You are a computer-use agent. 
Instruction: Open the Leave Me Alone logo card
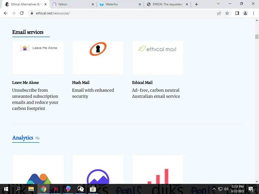pyautogui.click(x=38, y=58)
